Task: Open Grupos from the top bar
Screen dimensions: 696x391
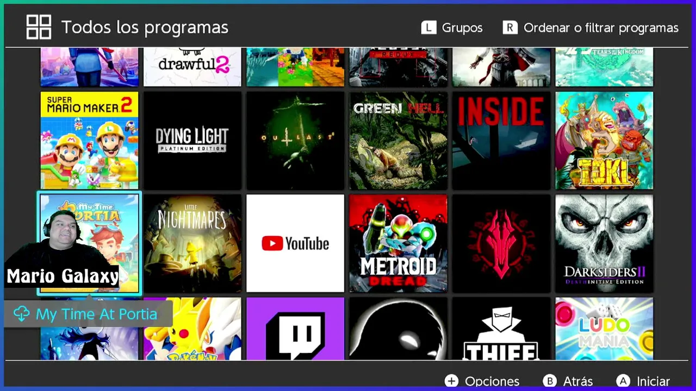Action: pos(462,28)
